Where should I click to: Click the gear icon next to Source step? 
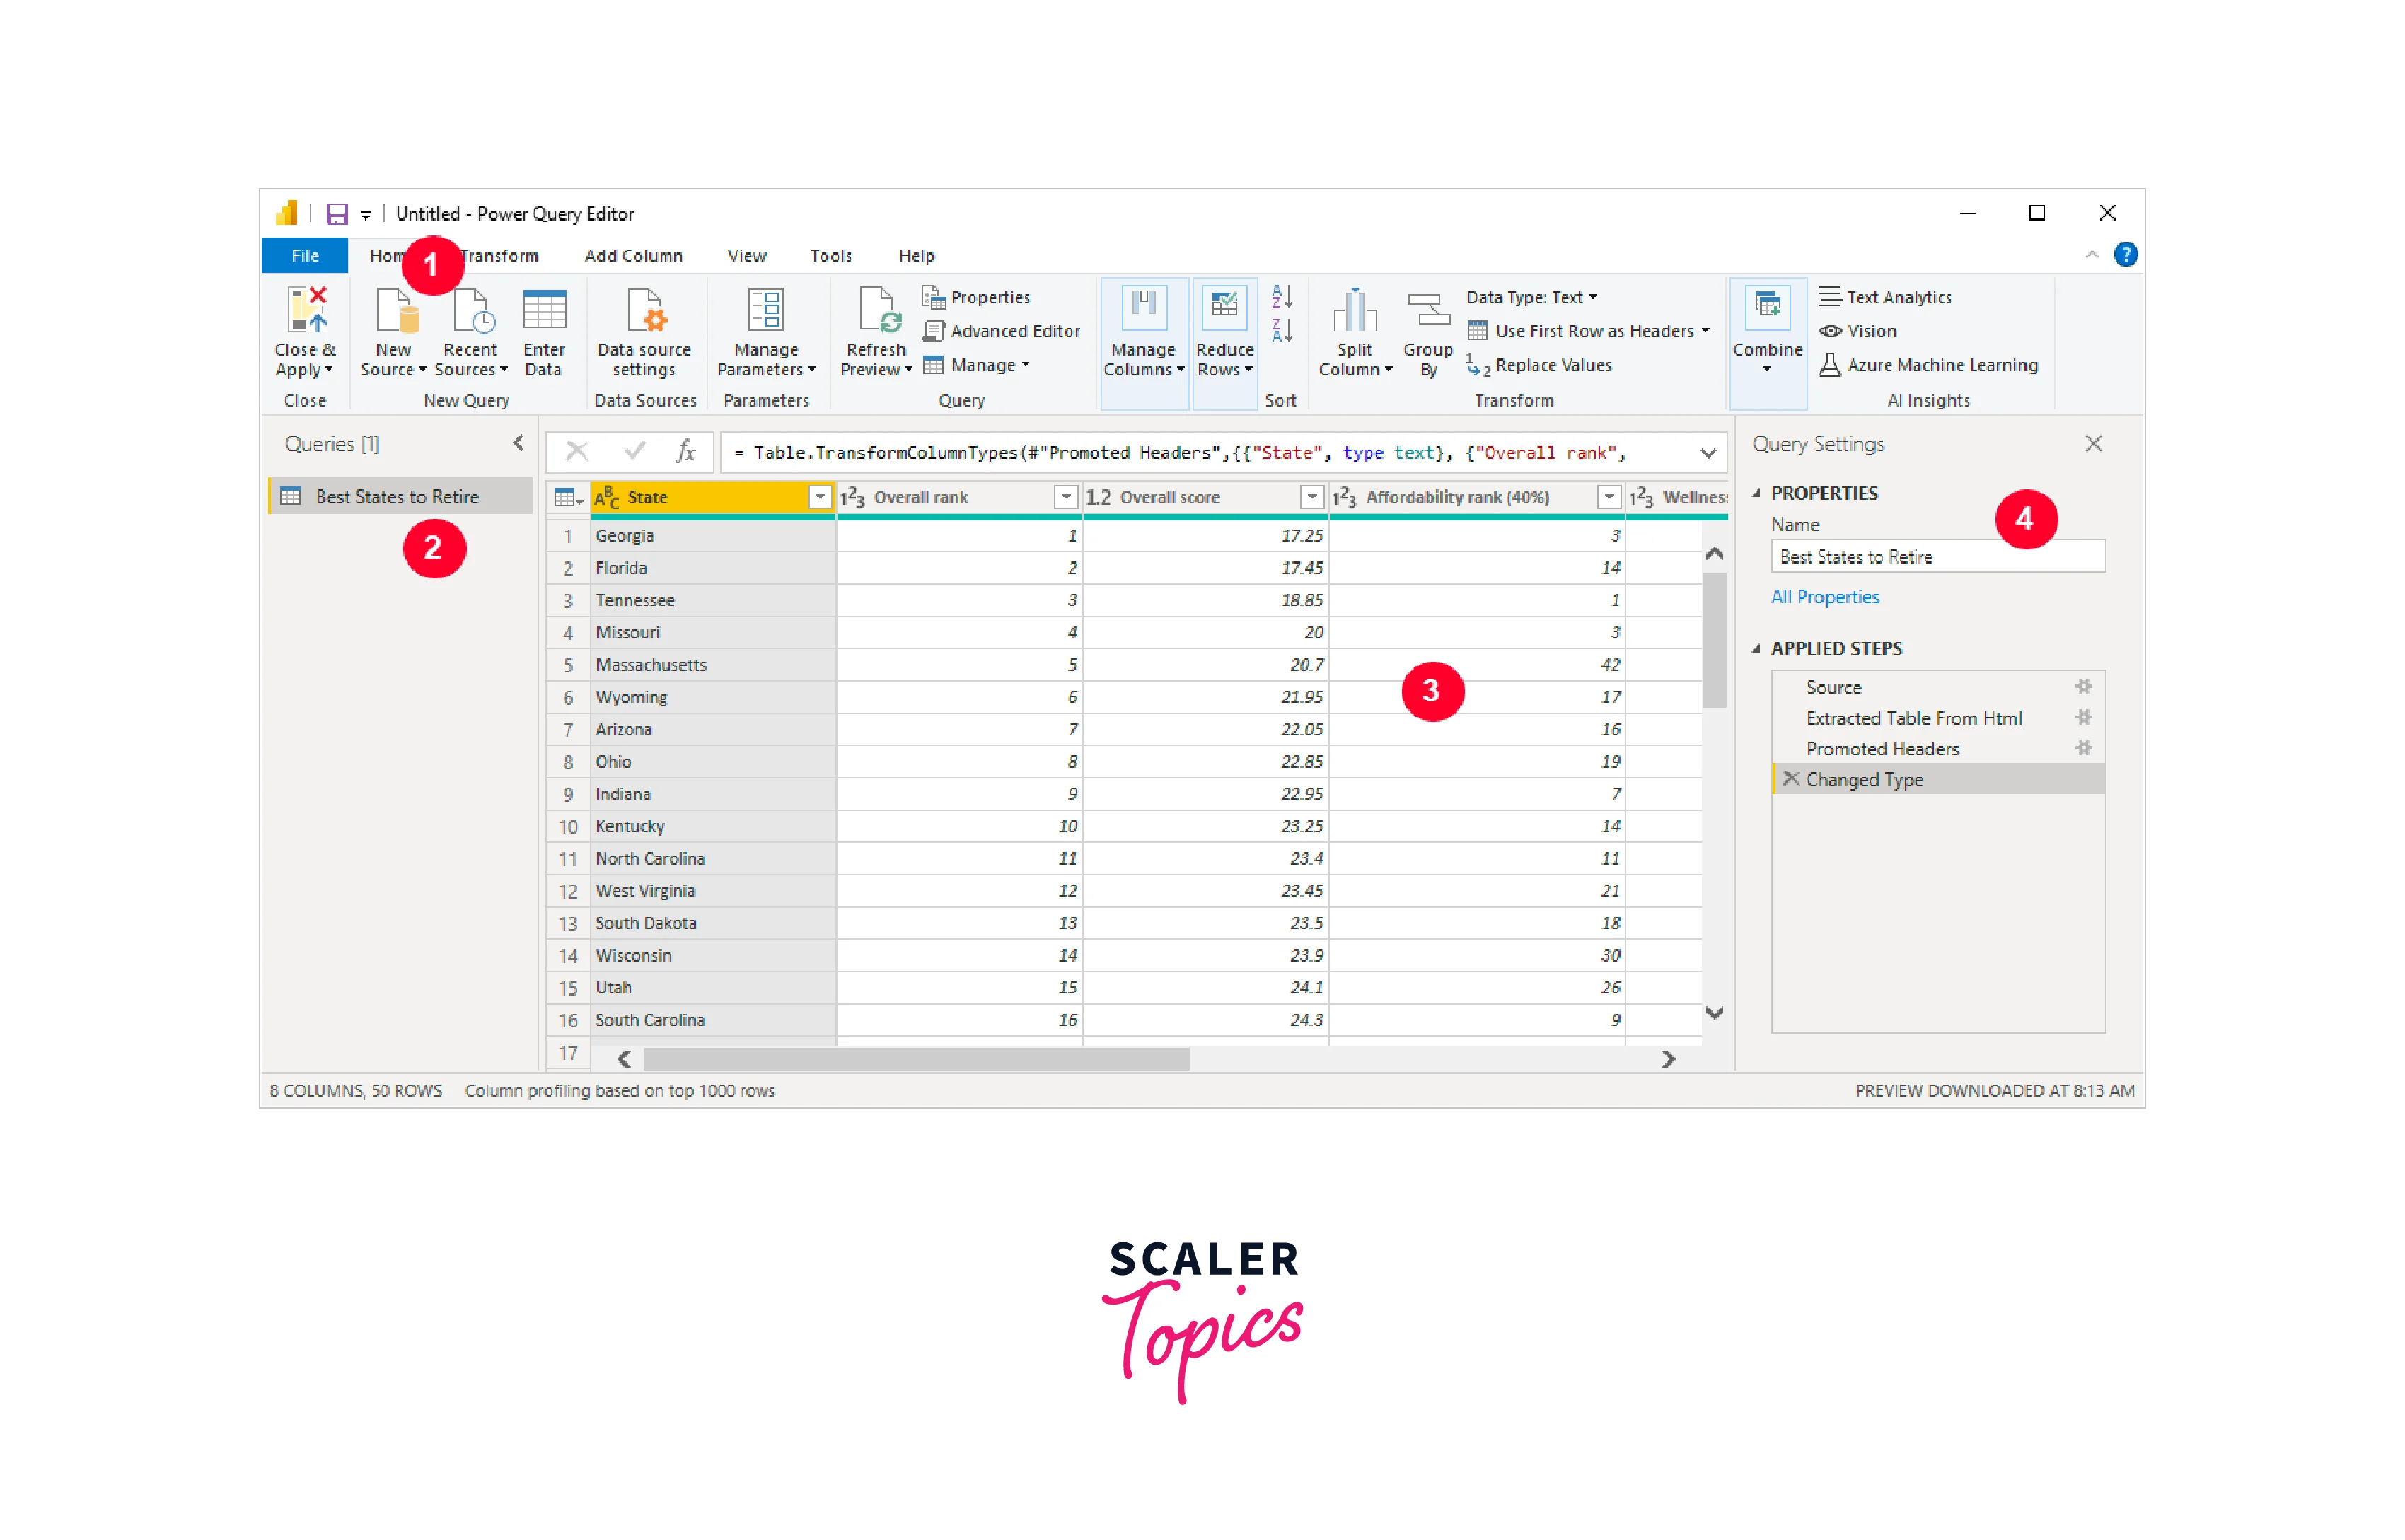click(x=2083, y=687)
